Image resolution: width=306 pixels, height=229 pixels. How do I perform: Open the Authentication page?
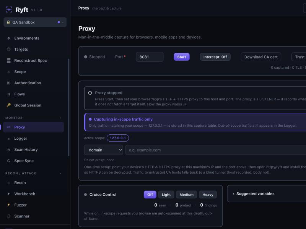(33, 83)
